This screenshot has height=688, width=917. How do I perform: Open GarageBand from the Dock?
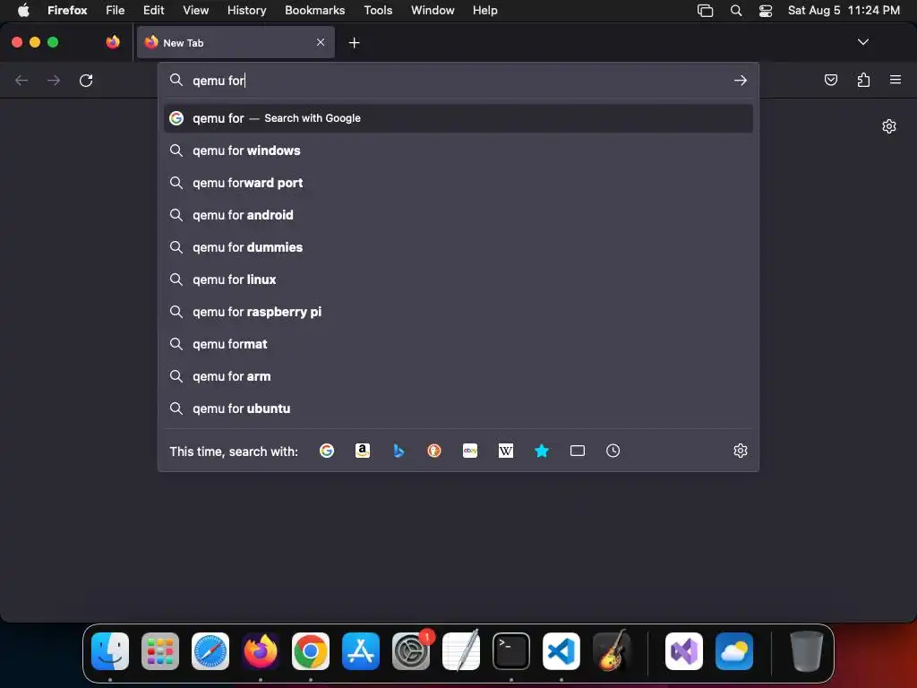tap(611, 651)
